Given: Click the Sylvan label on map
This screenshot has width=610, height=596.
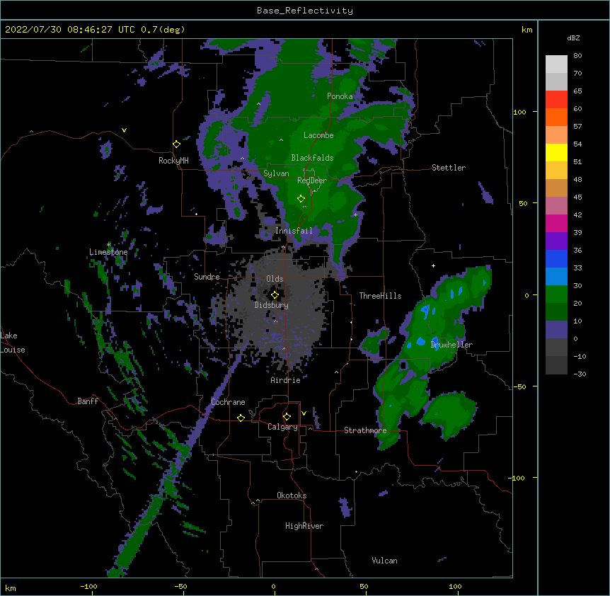Looking at the screenshot, I should pyautogui.click(x=276, y=173).
